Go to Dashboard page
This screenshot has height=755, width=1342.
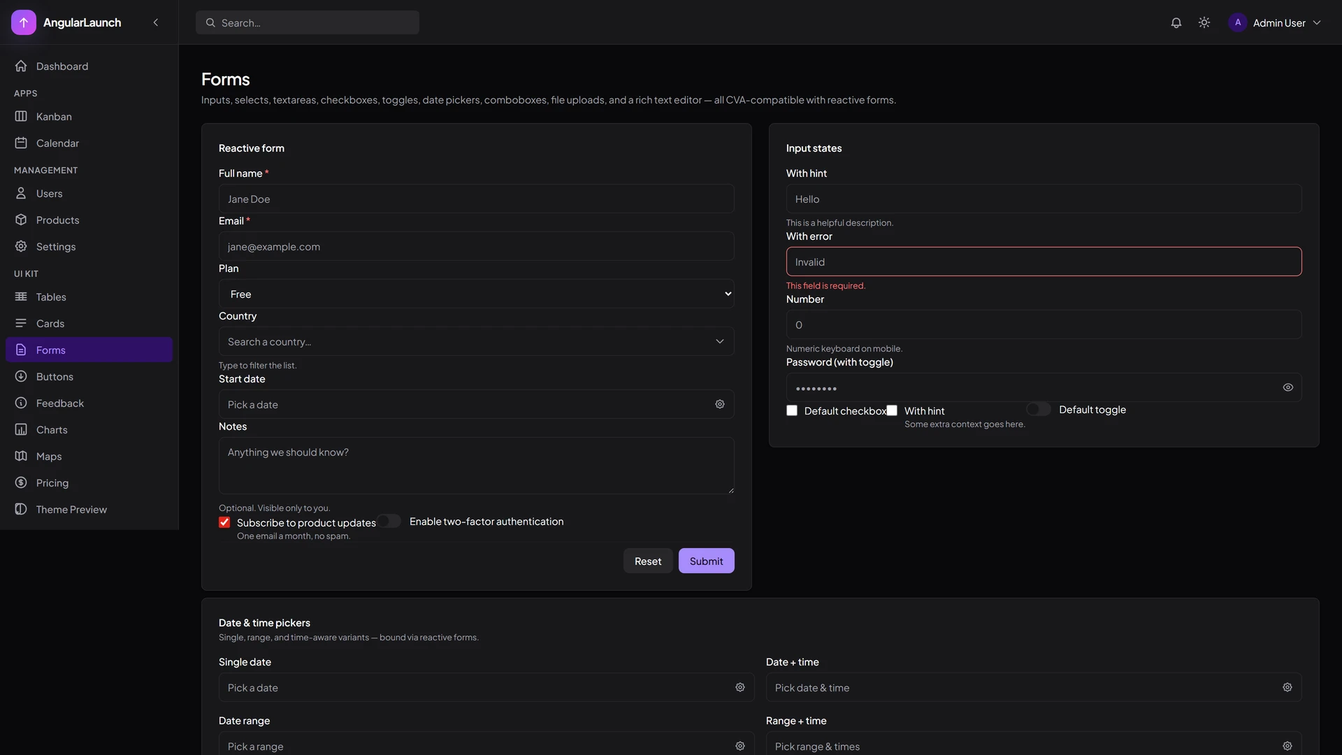[89, 66]
